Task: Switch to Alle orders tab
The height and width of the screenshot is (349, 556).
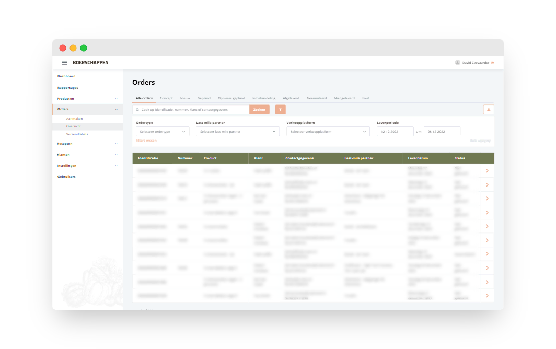Action: [144, 98]
